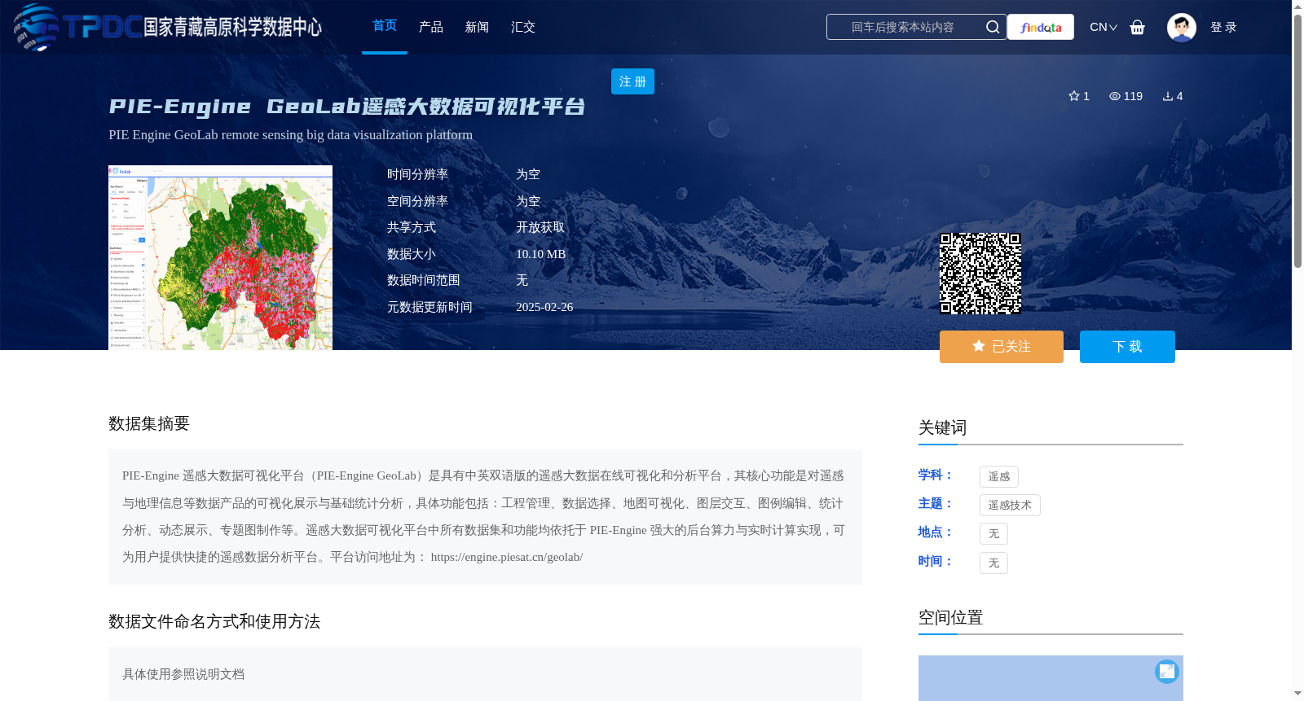Open the shopping basket icon
Screen dimensions: 1304x701
[x=1138, y=27]
